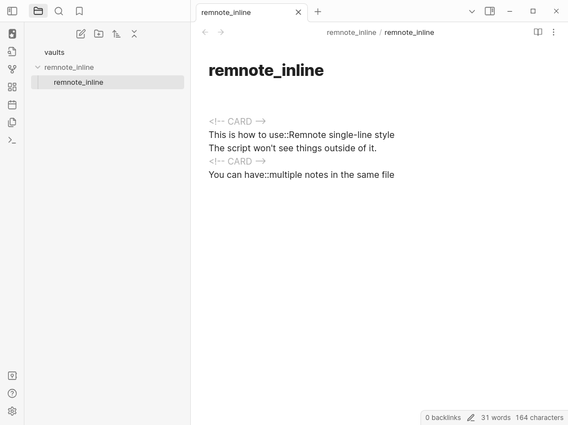Open the command palette
Screen dimensions: 568x425
click(12, 140)
